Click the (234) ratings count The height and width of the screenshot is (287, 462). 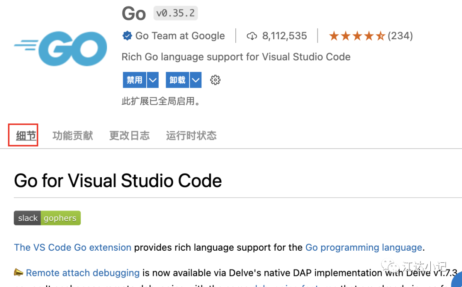tap(400, 36)
